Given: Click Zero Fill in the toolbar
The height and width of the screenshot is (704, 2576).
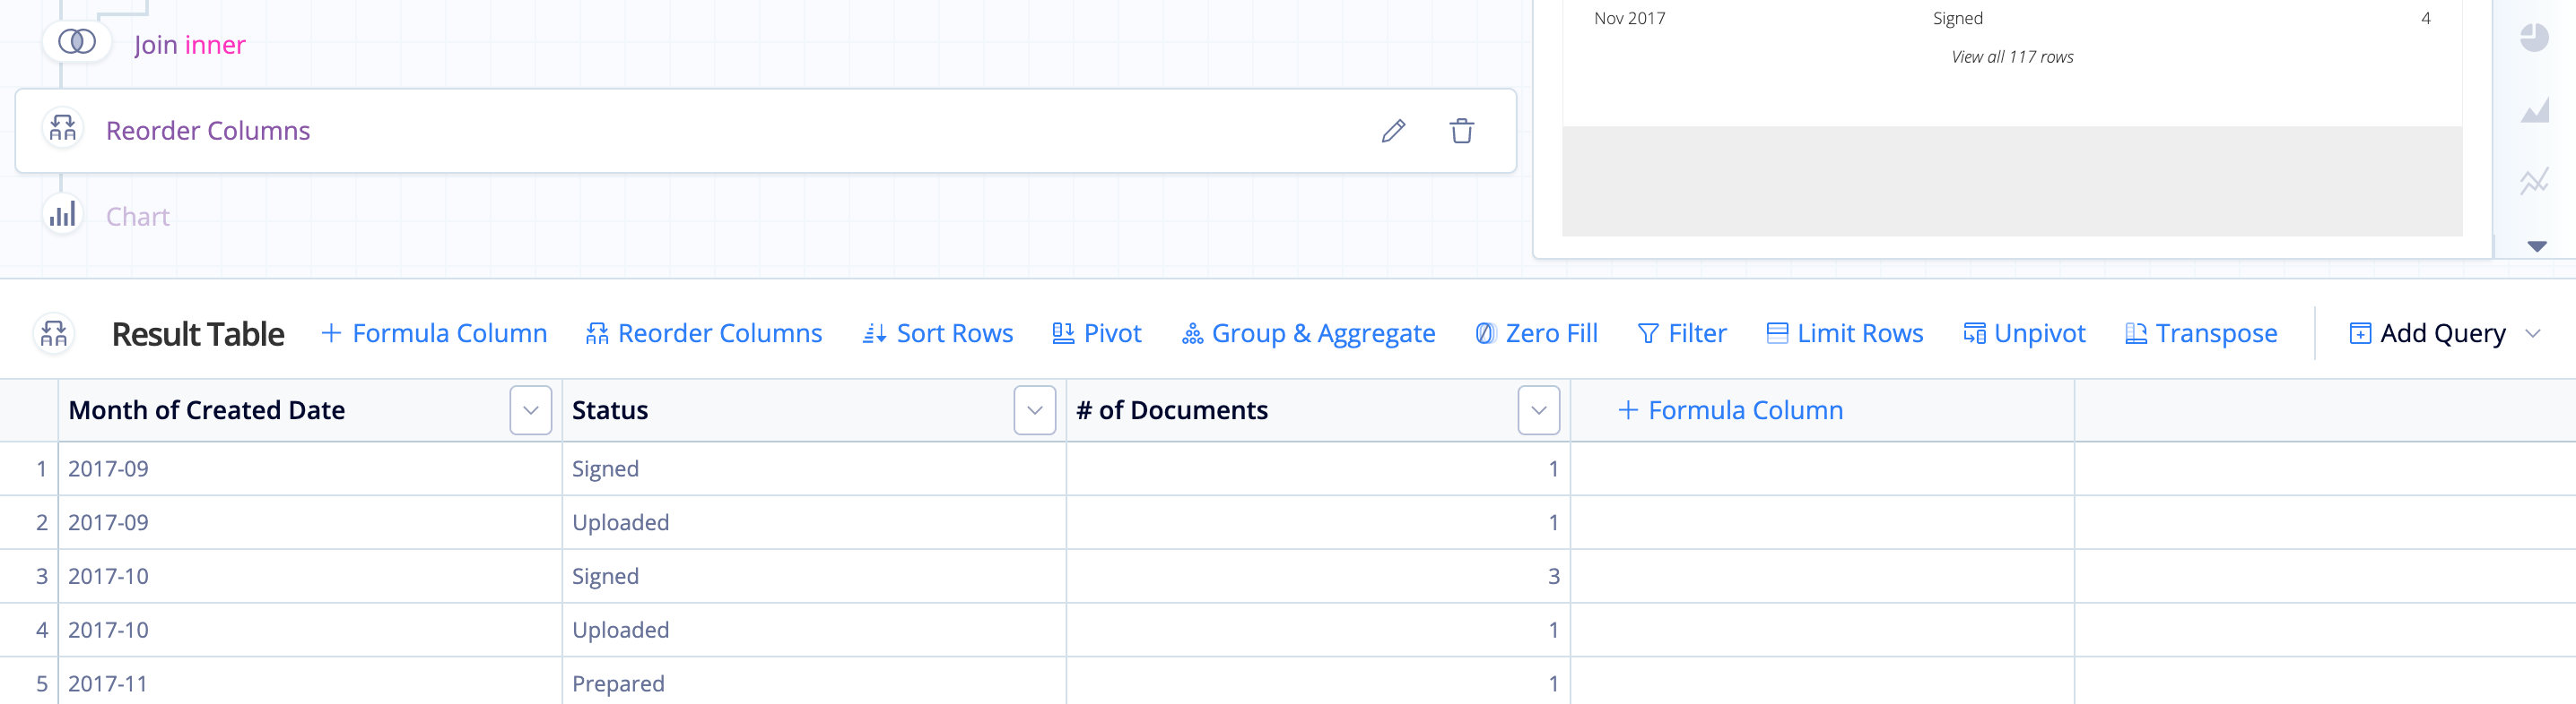Looking at the screenshot, I should click(x=1536, y=333).
